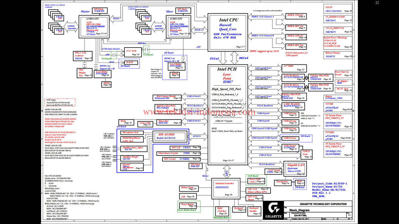This screenshot has width=399, height=224.
Task: Select the Intel PCH Lynx Point HM87 block
Action: (x=228, y=115)
